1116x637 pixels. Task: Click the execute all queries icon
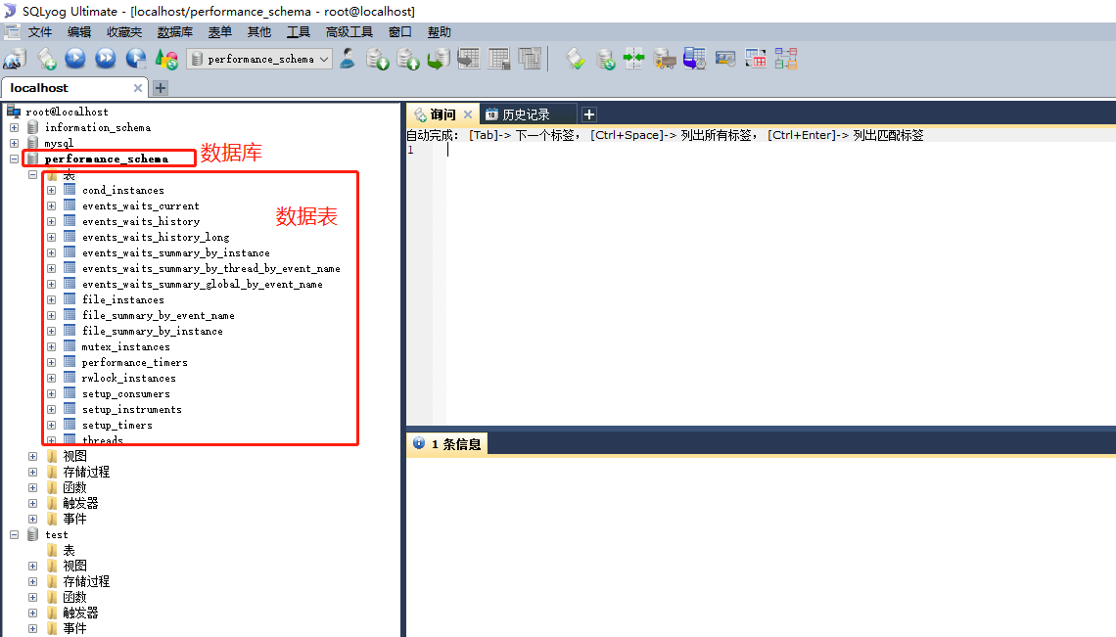point(106,59)
